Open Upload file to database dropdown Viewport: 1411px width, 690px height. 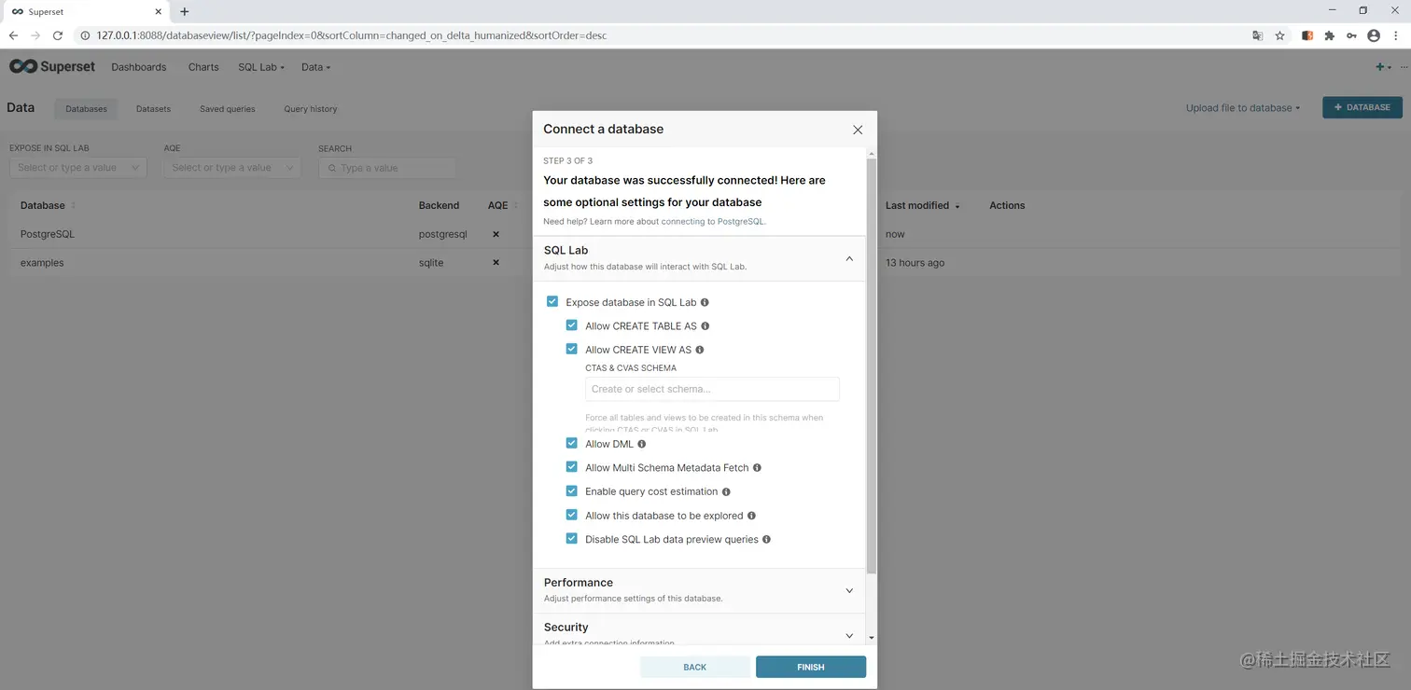point(1243,108)
